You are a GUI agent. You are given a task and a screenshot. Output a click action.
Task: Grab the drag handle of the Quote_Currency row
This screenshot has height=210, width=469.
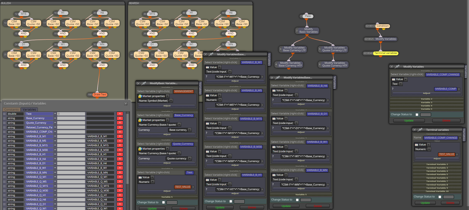click(x=4, y=123)
